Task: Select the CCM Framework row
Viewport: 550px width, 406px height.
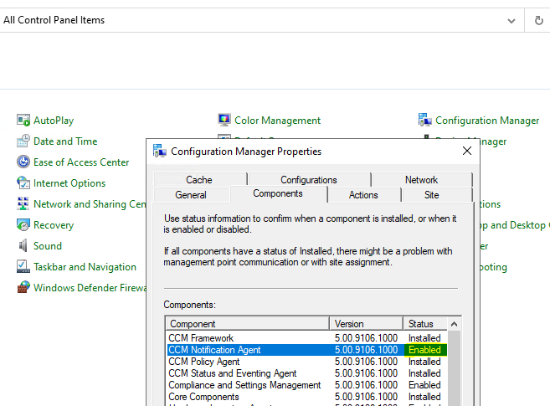Action: [307, 338]
